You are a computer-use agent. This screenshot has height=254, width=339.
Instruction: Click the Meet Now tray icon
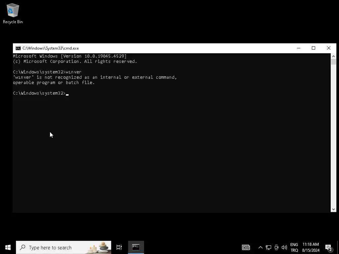pyautogui.click(x=276, y=247)
